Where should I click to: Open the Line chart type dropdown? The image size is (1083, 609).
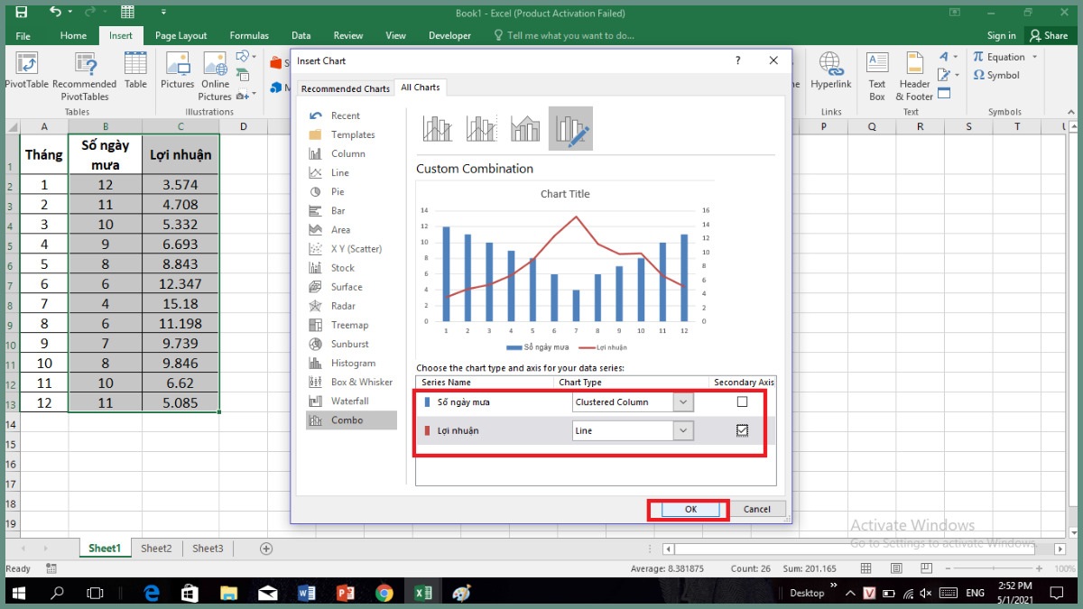(683, 431)
